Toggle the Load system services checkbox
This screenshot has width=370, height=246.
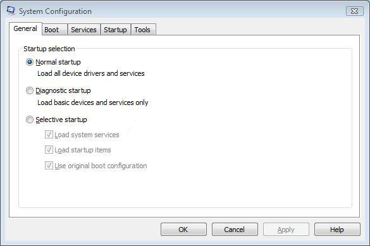(49, 135)
